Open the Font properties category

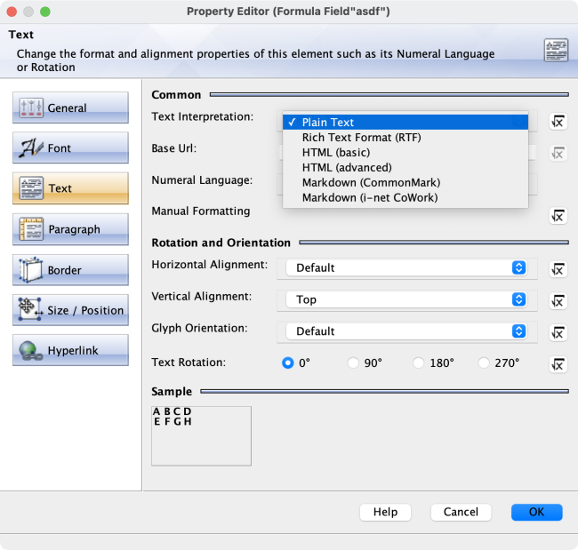click(x=70, y=147)
